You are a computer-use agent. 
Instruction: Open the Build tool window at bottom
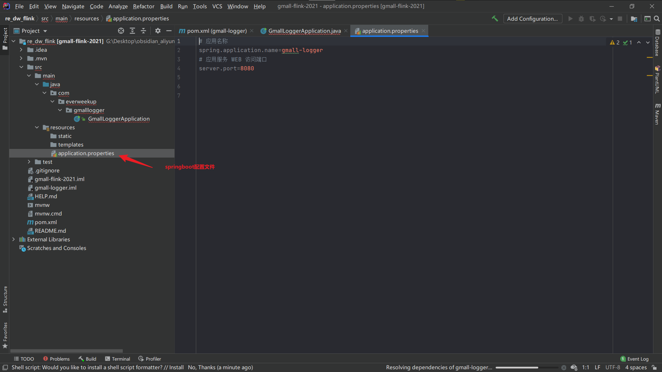tap(88, 359)
